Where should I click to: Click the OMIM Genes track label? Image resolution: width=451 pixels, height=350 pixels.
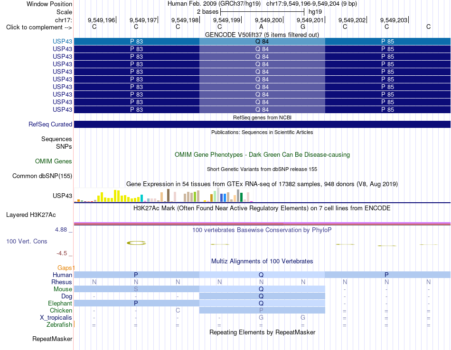(x=54, y=161)
